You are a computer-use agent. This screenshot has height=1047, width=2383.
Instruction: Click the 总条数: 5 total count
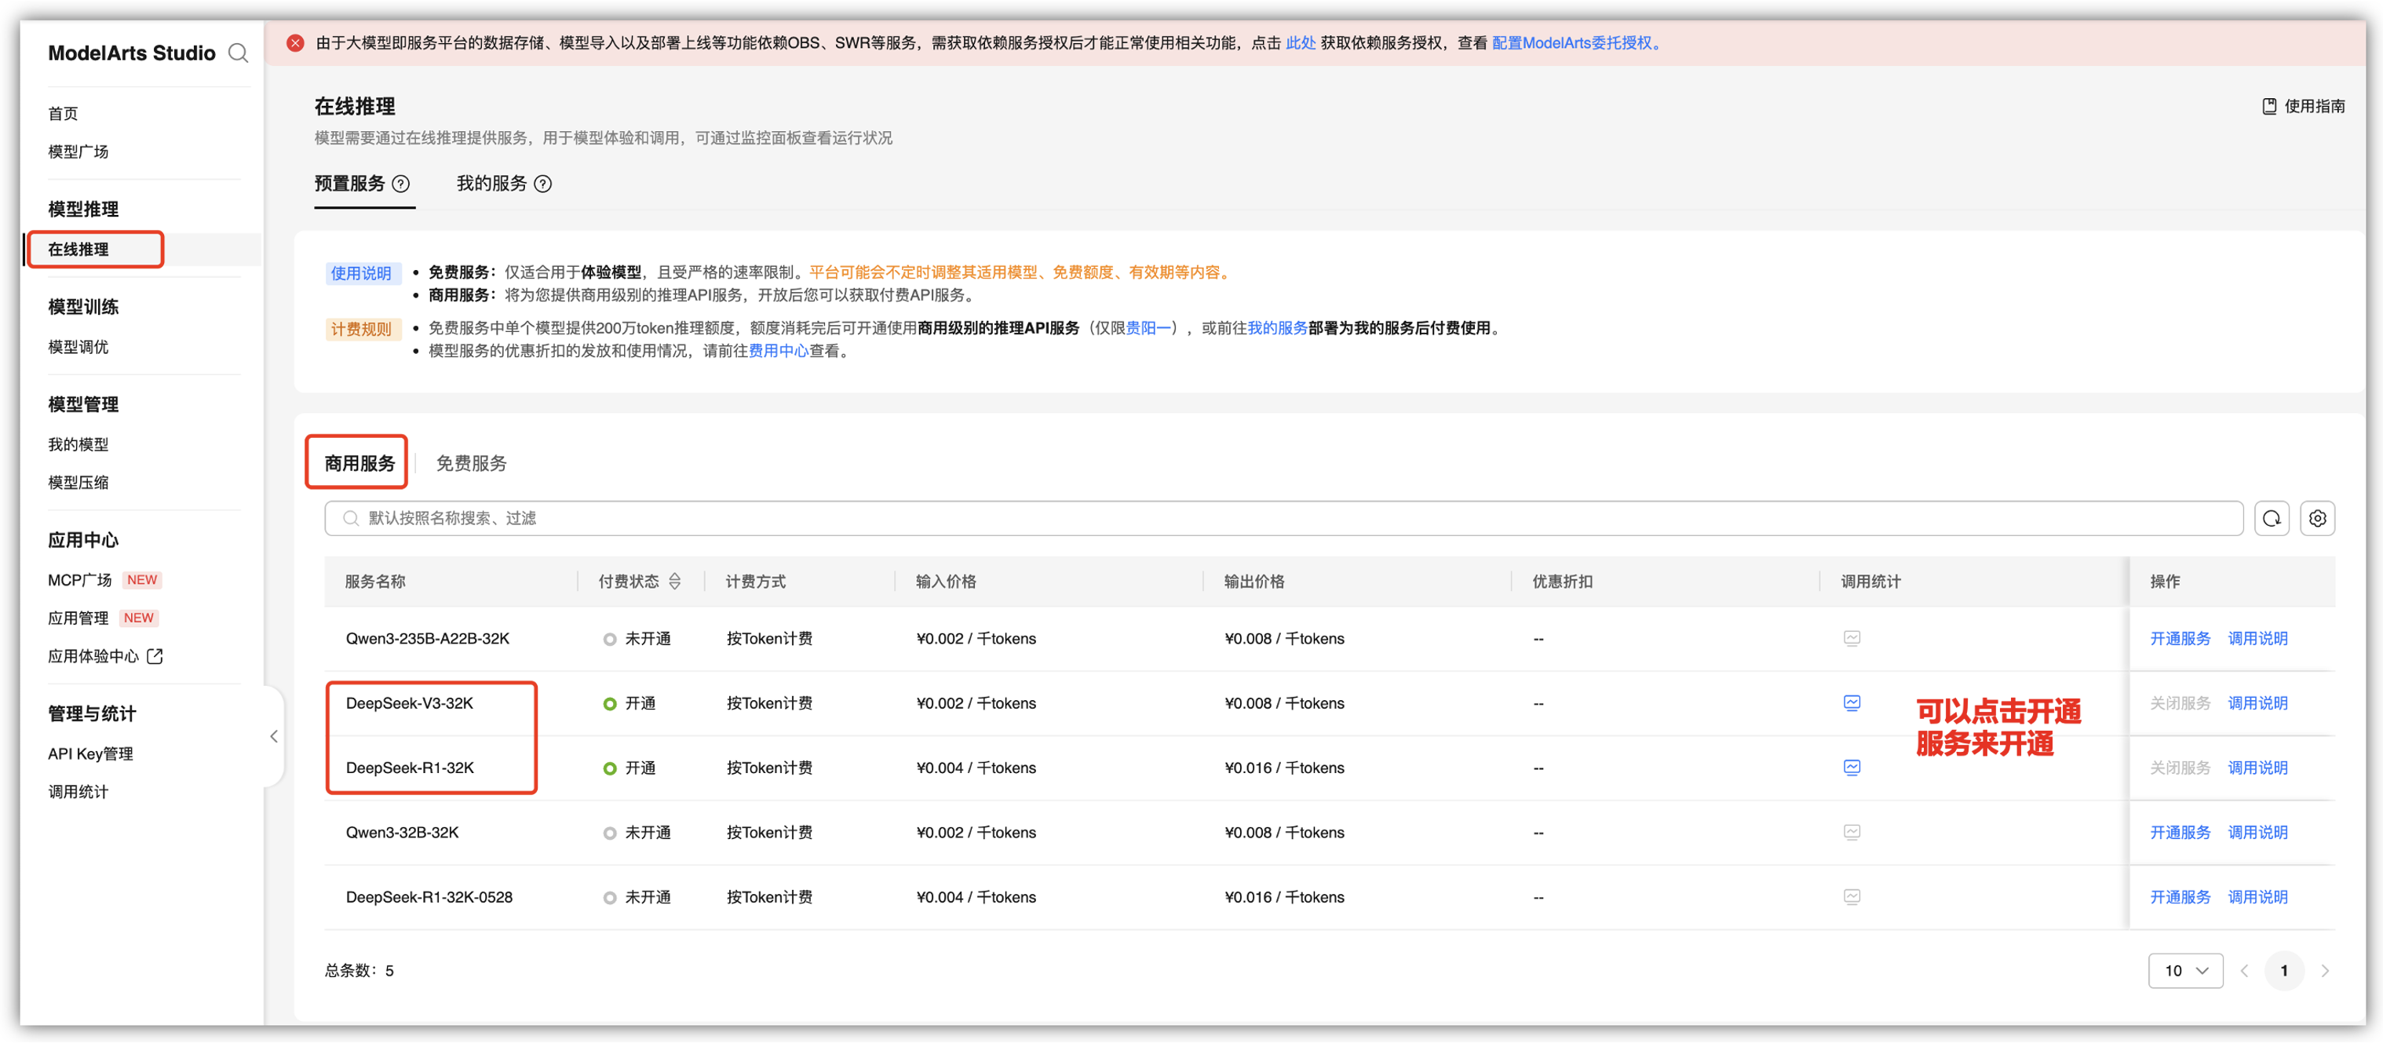359,971
